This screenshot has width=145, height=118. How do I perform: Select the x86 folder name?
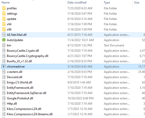pyautogui.click(x=9, y=29)
